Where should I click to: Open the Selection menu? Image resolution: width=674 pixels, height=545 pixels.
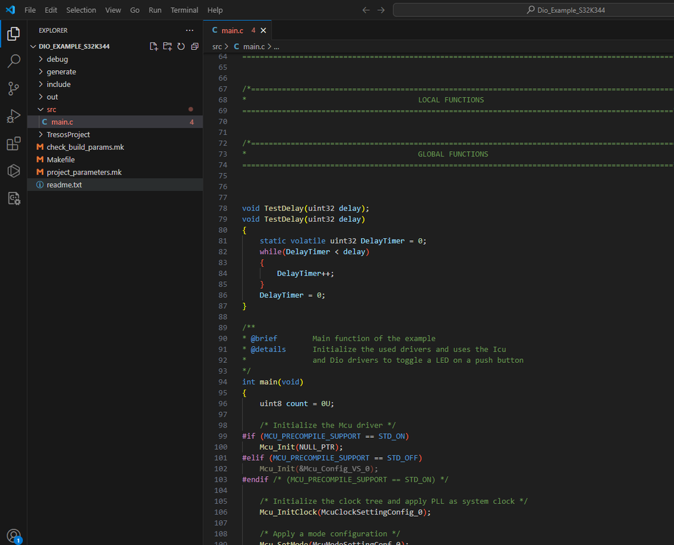tap(81, 10)
